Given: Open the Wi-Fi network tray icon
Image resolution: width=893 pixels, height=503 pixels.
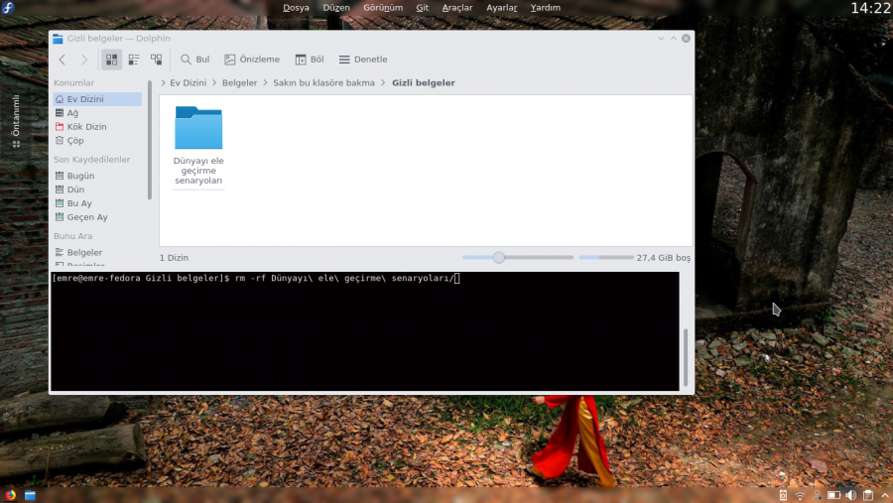Looking at the screenshot, I should tap(800, 496).
